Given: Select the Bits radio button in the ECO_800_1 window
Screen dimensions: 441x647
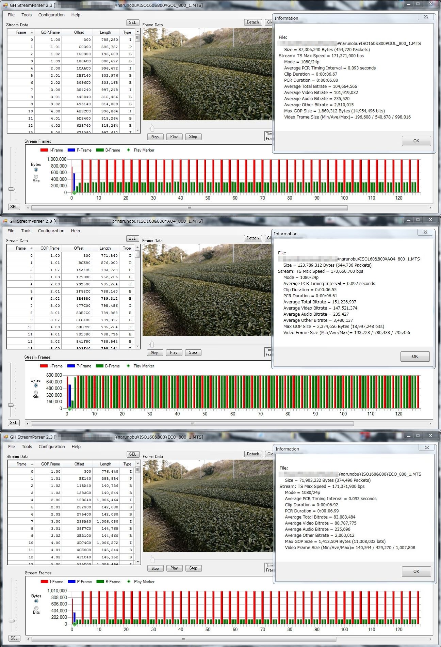Looking at the screenshot, I should click(36, 608).
